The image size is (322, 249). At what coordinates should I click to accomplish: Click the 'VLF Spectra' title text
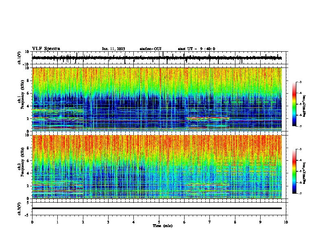[46, 49]
